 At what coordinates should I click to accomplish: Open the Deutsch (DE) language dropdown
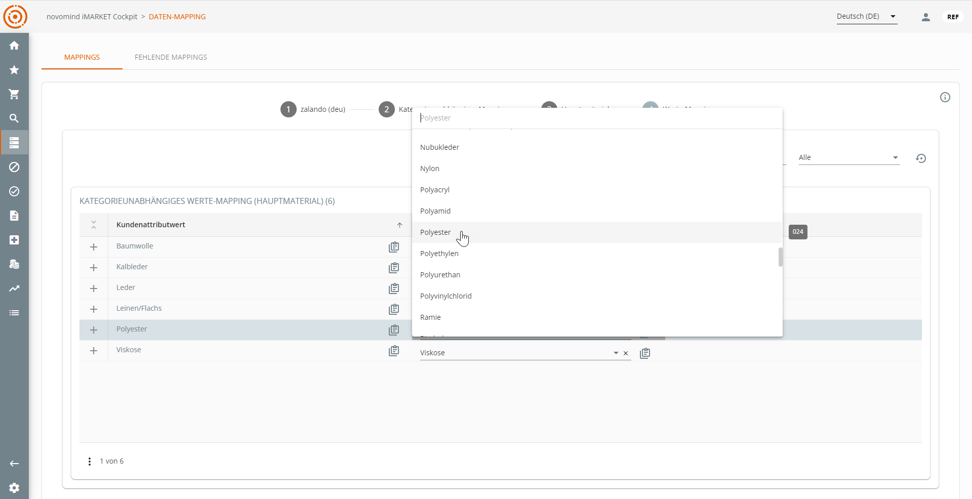867,17
